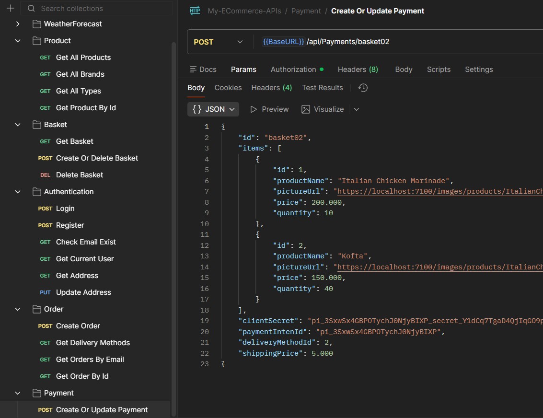Open the request Body tab
The width and height of the screenshot is (543, 418).
(404, 70)
